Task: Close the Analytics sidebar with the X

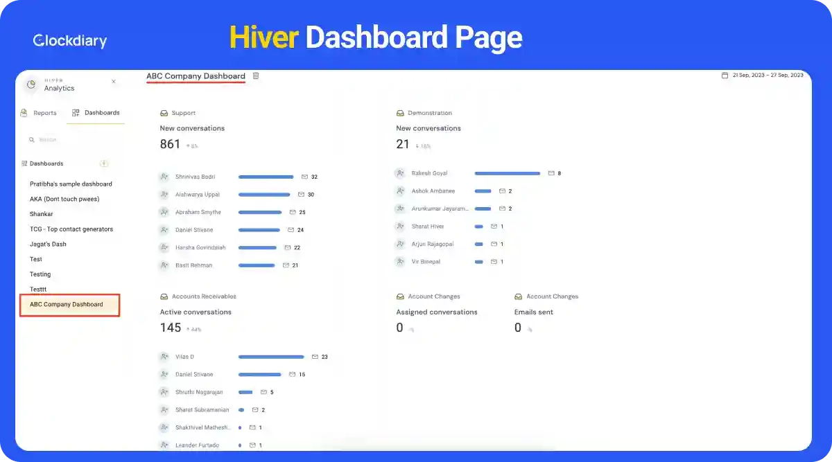Action: point(114,82)
